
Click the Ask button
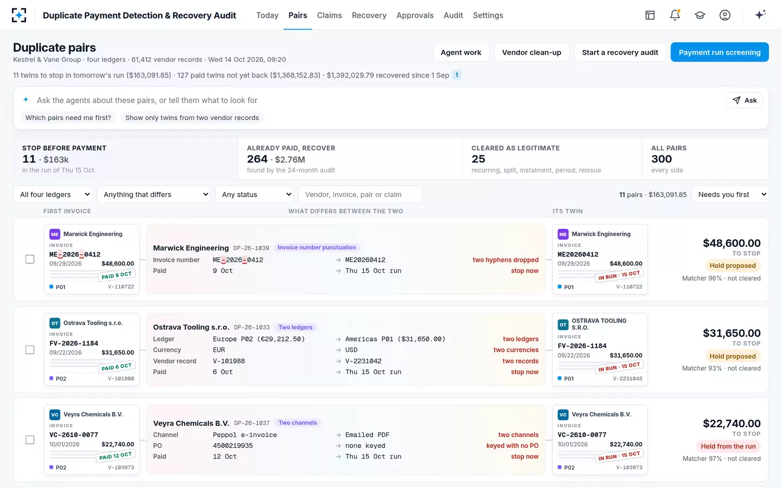pos(745,100)
